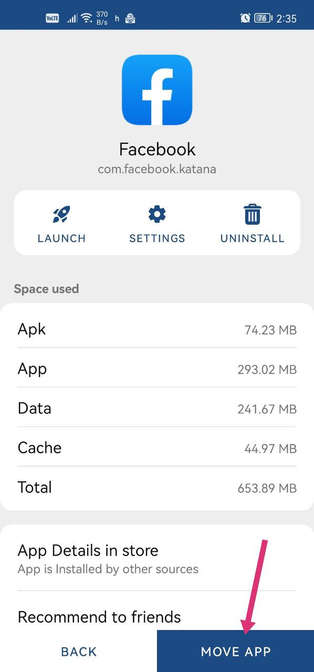
Task: Select the Cache size row
Action: (157, 447)
